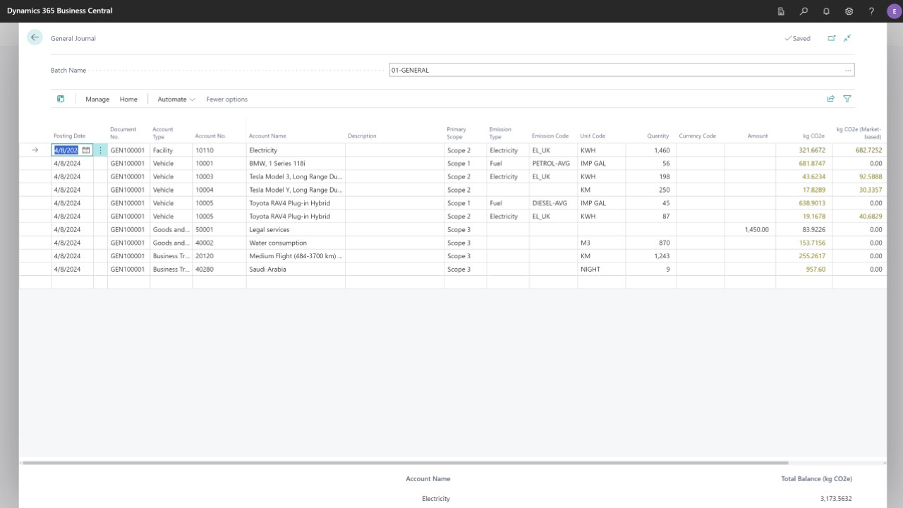
Task: Select the Description column header
Action: [x=362, y=136]
